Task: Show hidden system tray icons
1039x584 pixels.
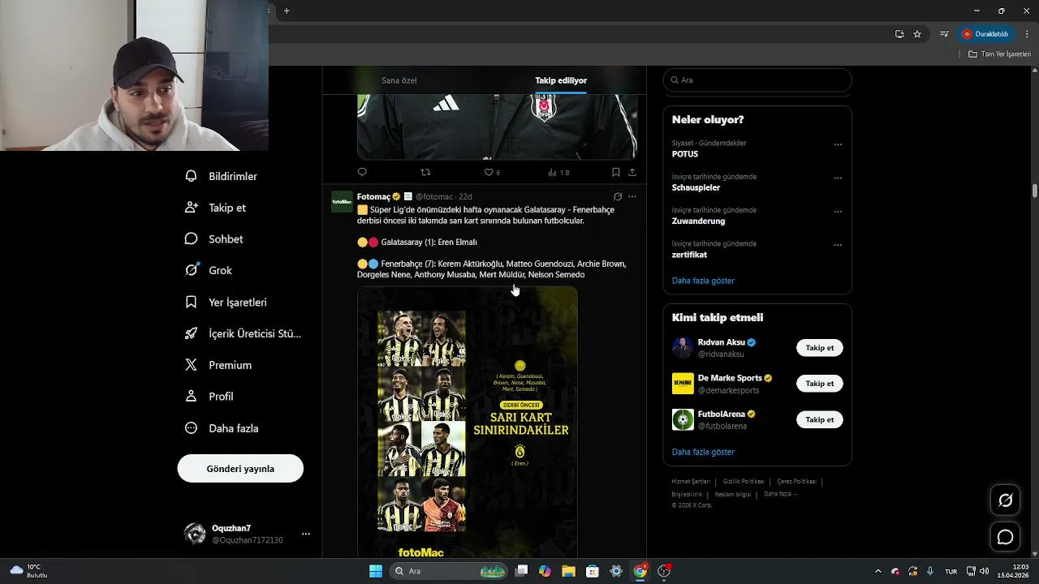Action: pos(877,571)
